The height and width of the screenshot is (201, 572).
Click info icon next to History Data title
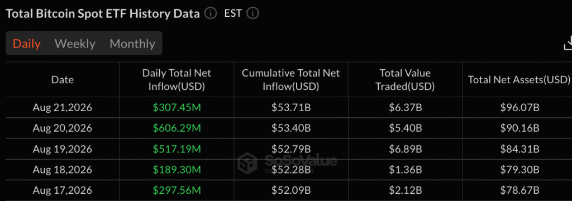(x=211, y=14)
